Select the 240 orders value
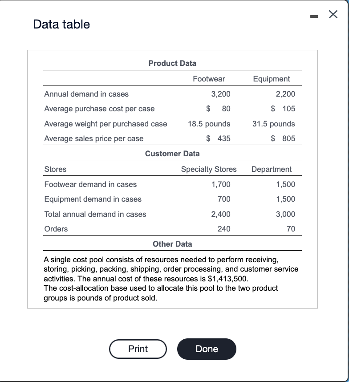This screenshot has height=382, width=349. [x=224, y=229]
